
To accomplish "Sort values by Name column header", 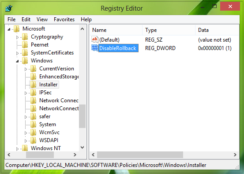I will click(116, 30).
